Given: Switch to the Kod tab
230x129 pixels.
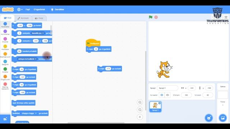Looking at the screenshot, I should coord(8,18).
